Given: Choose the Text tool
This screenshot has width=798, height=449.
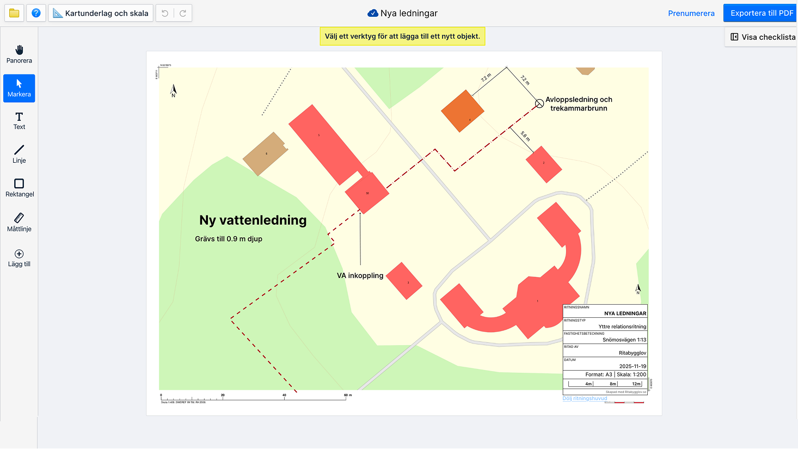Looking at the screenshot, I should click(x=19, y=121).
